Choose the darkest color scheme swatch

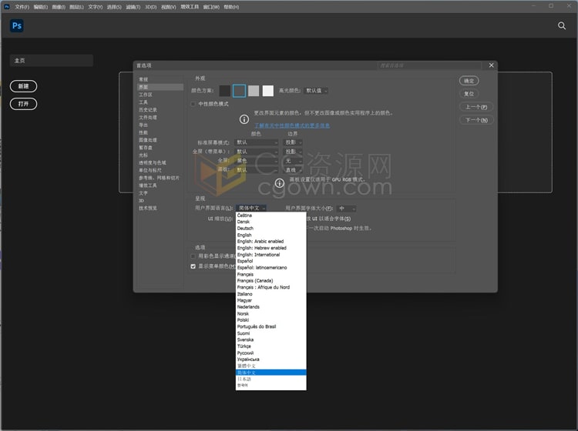point(225,91)
